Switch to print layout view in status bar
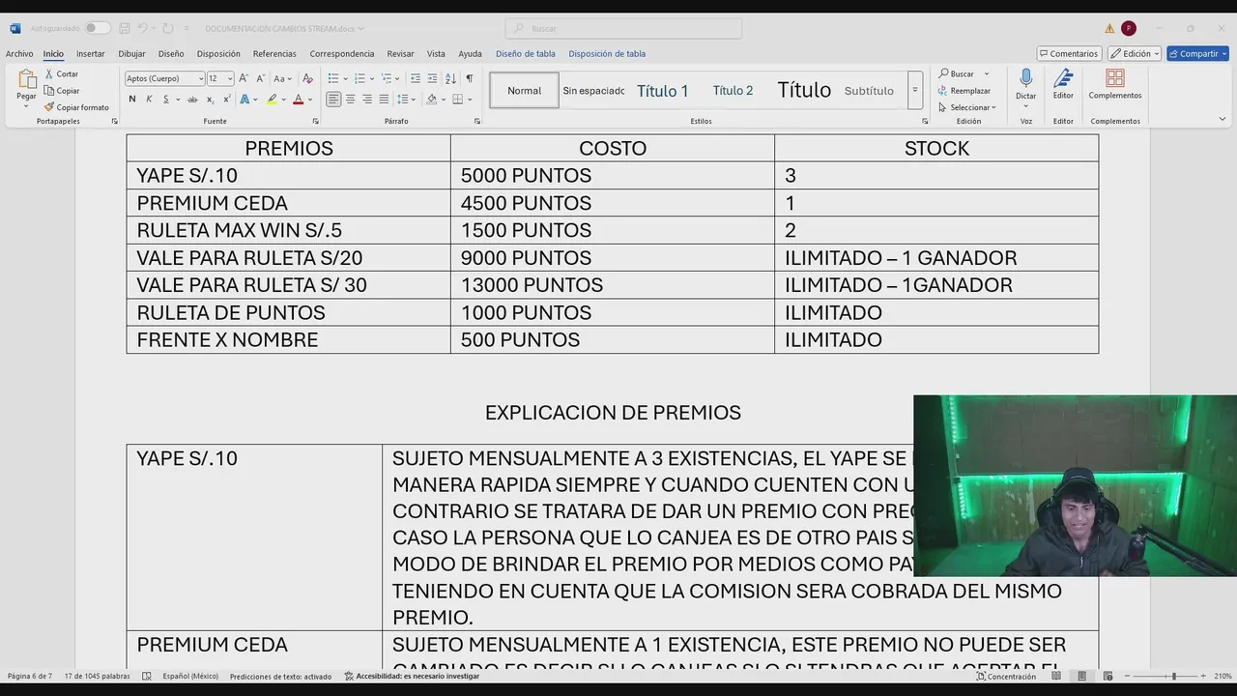Viewport: 1237px width, 696px height. [x=1082, y=677]
